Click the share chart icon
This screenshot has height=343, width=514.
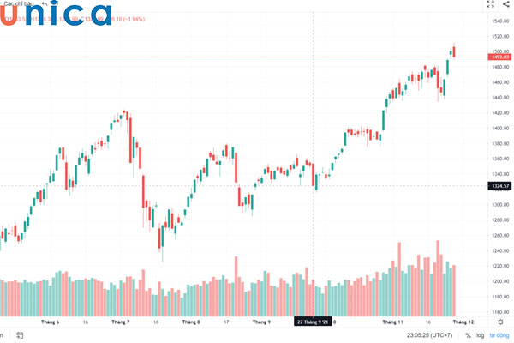coord(506,4)
